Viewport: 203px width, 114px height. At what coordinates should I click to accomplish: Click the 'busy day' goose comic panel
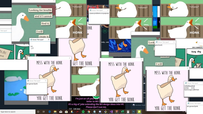point(195,58)
